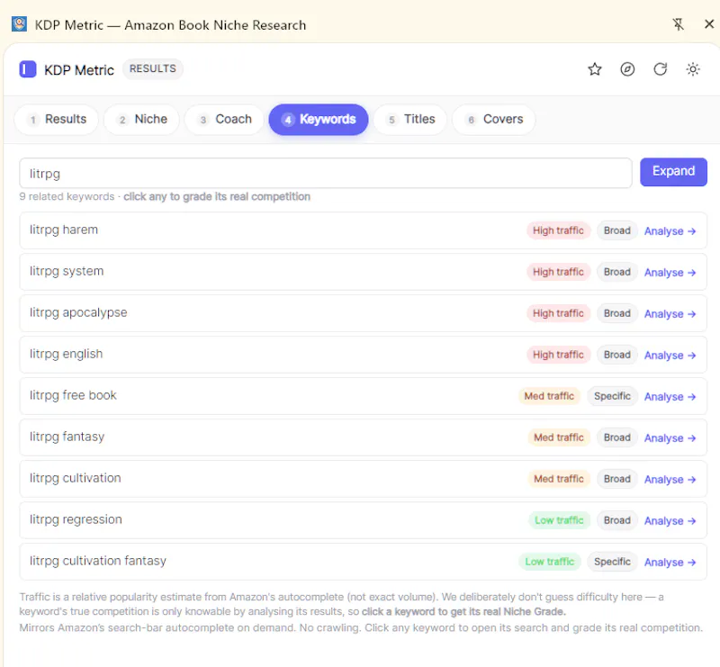Click the keyword search field containing litrpg
The width and height of the screenshot is (720, 667).
(x=326, y=173)
